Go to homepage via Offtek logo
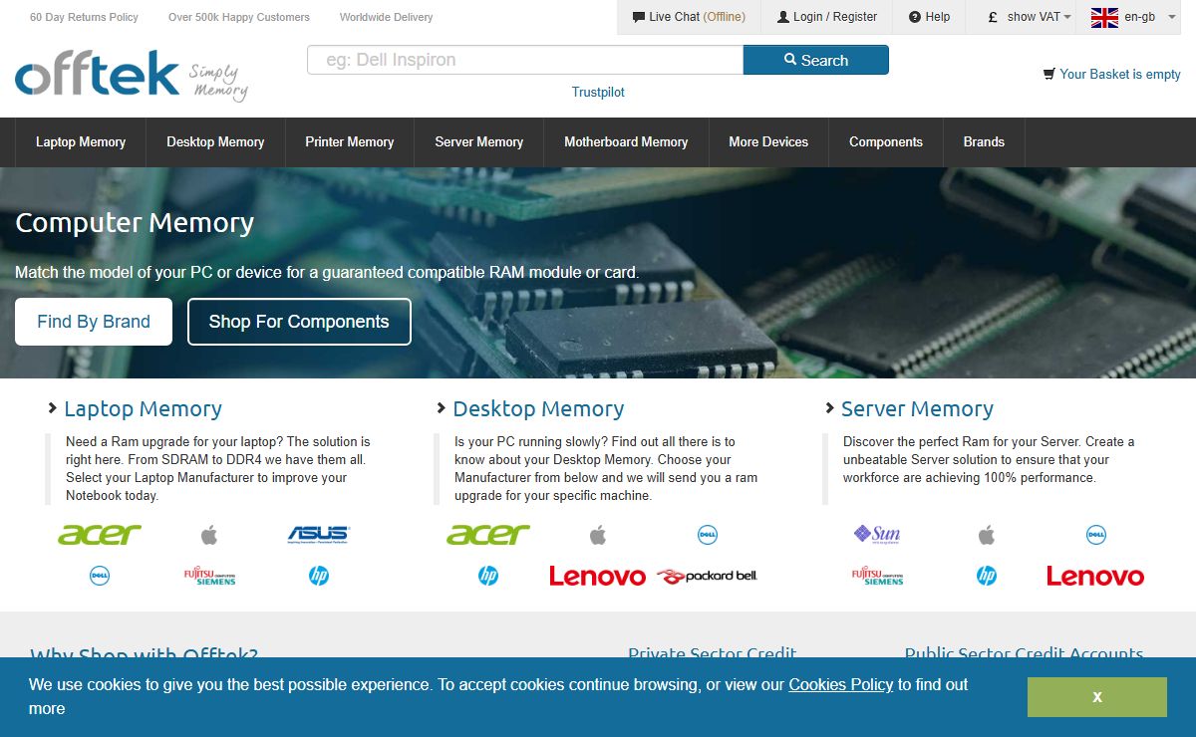Image resolution: width=1196 pixels, height=737 pixels. tap(132, 78)
